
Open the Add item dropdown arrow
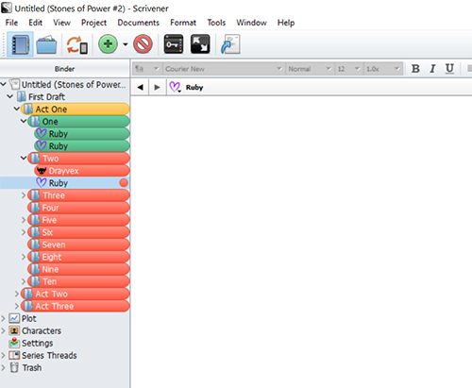(126, 44)
